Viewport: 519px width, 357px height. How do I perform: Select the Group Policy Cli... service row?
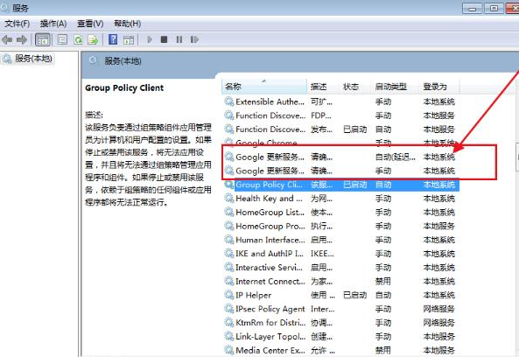click(340, 185)
